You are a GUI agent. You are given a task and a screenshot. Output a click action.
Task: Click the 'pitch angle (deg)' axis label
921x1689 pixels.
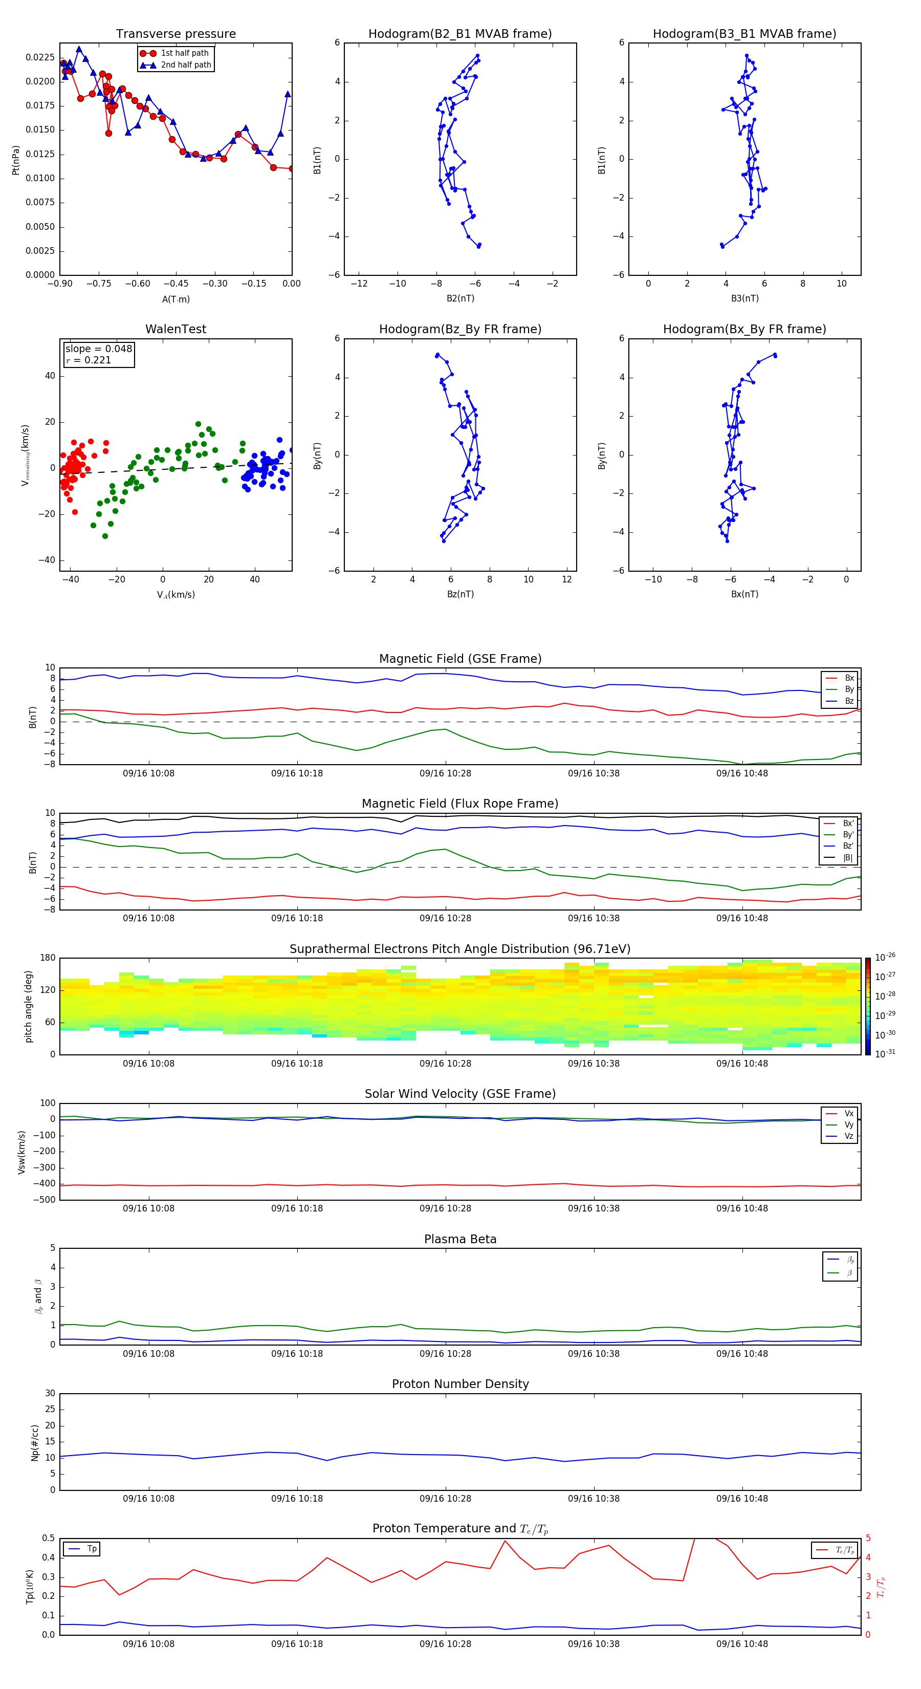pyautogui.click(x=28, y=1006)
